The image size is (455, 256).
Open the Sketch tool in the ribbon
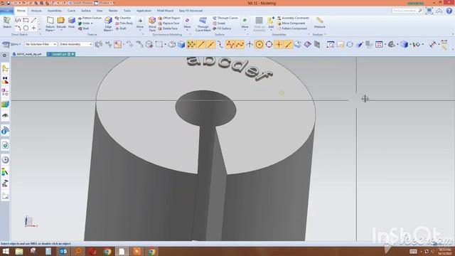click(x=7, y=22)
